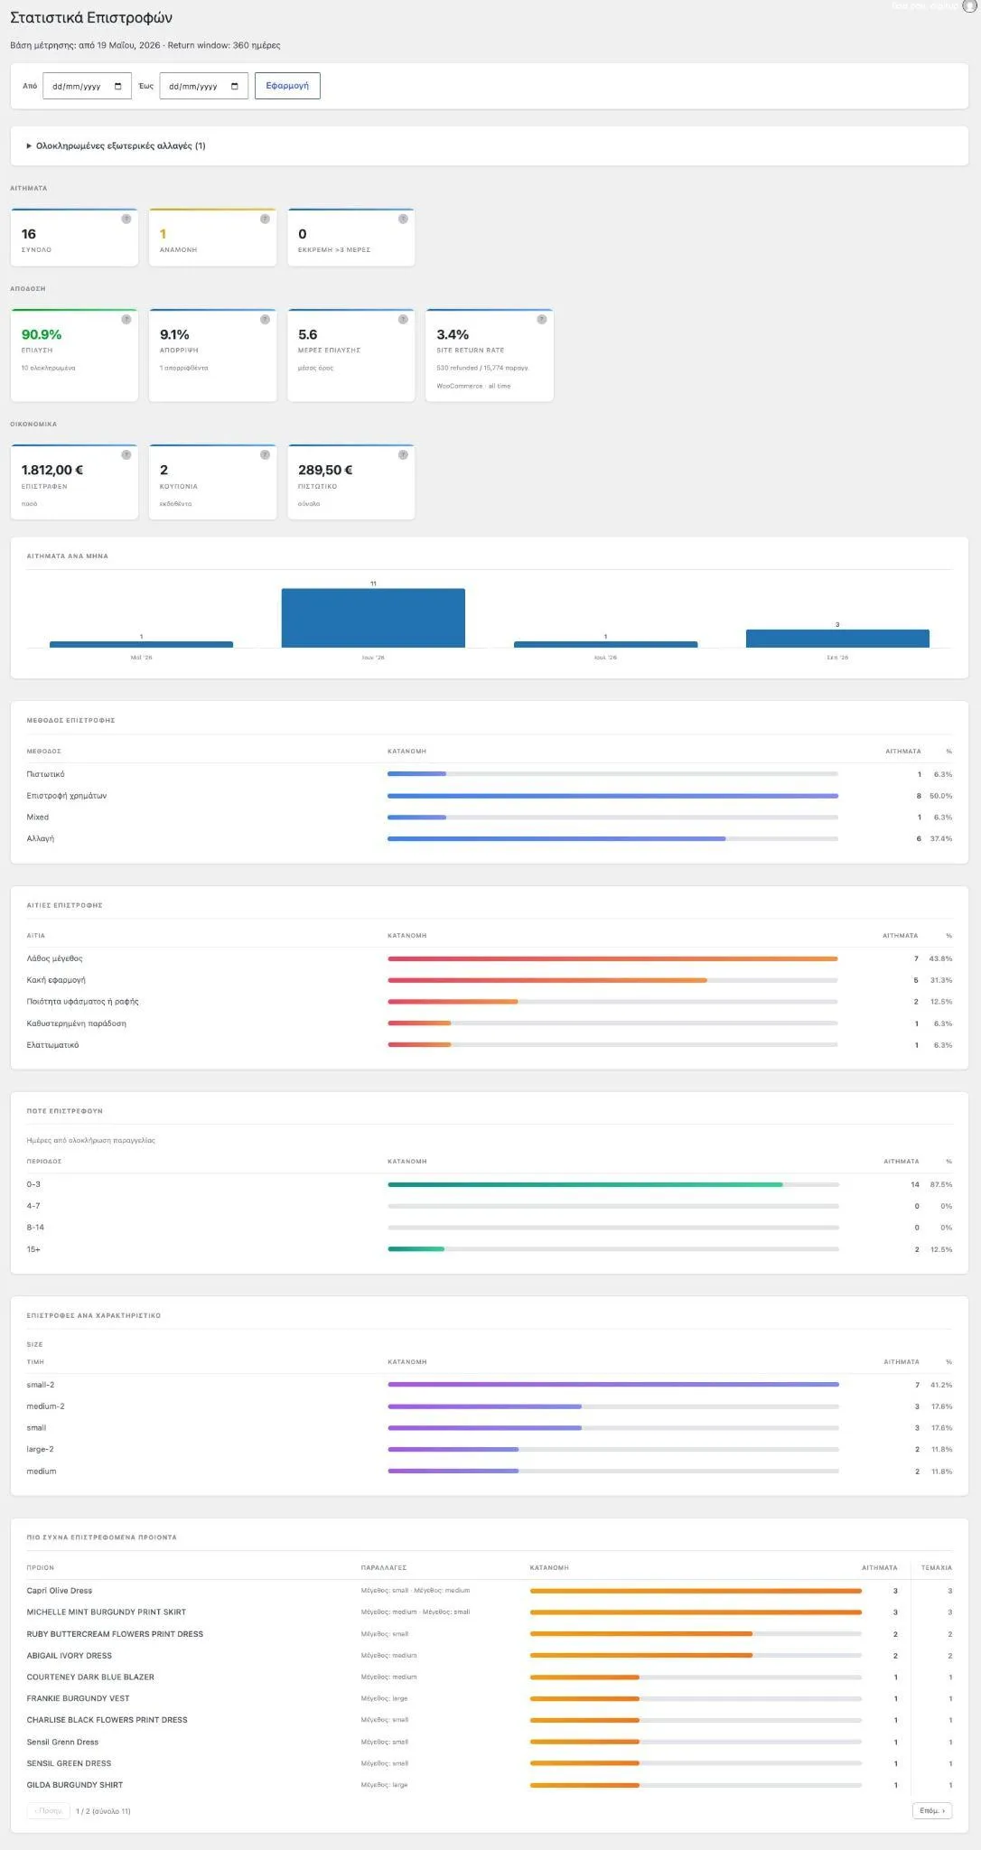981x1850 pixels.
Task: Open calendar picker in Έως date field
Action: pyautogui.click(x=235, y=87)
